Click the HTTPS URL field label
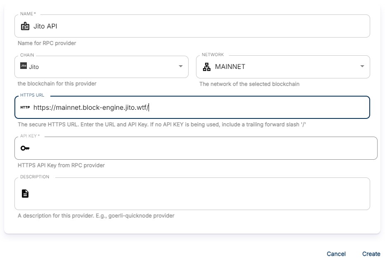 click(x=32, y=95)
